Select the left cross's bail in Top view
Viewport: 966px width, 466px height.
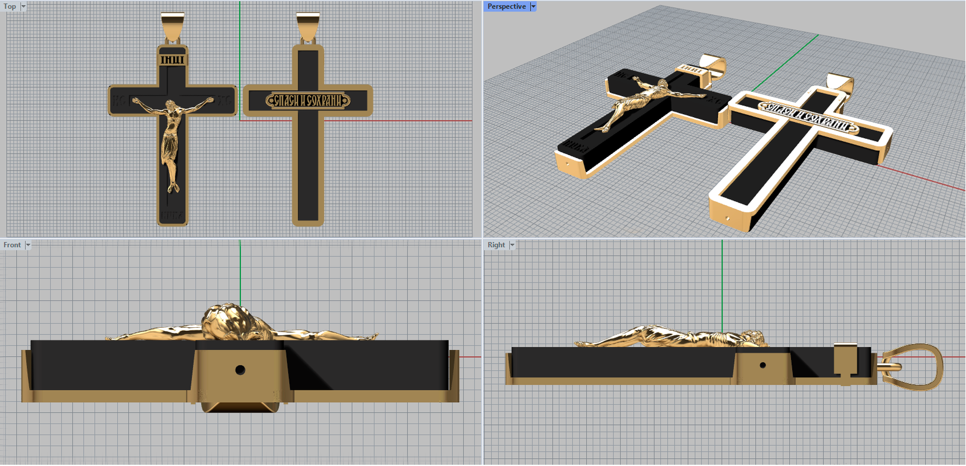[173, 28]
